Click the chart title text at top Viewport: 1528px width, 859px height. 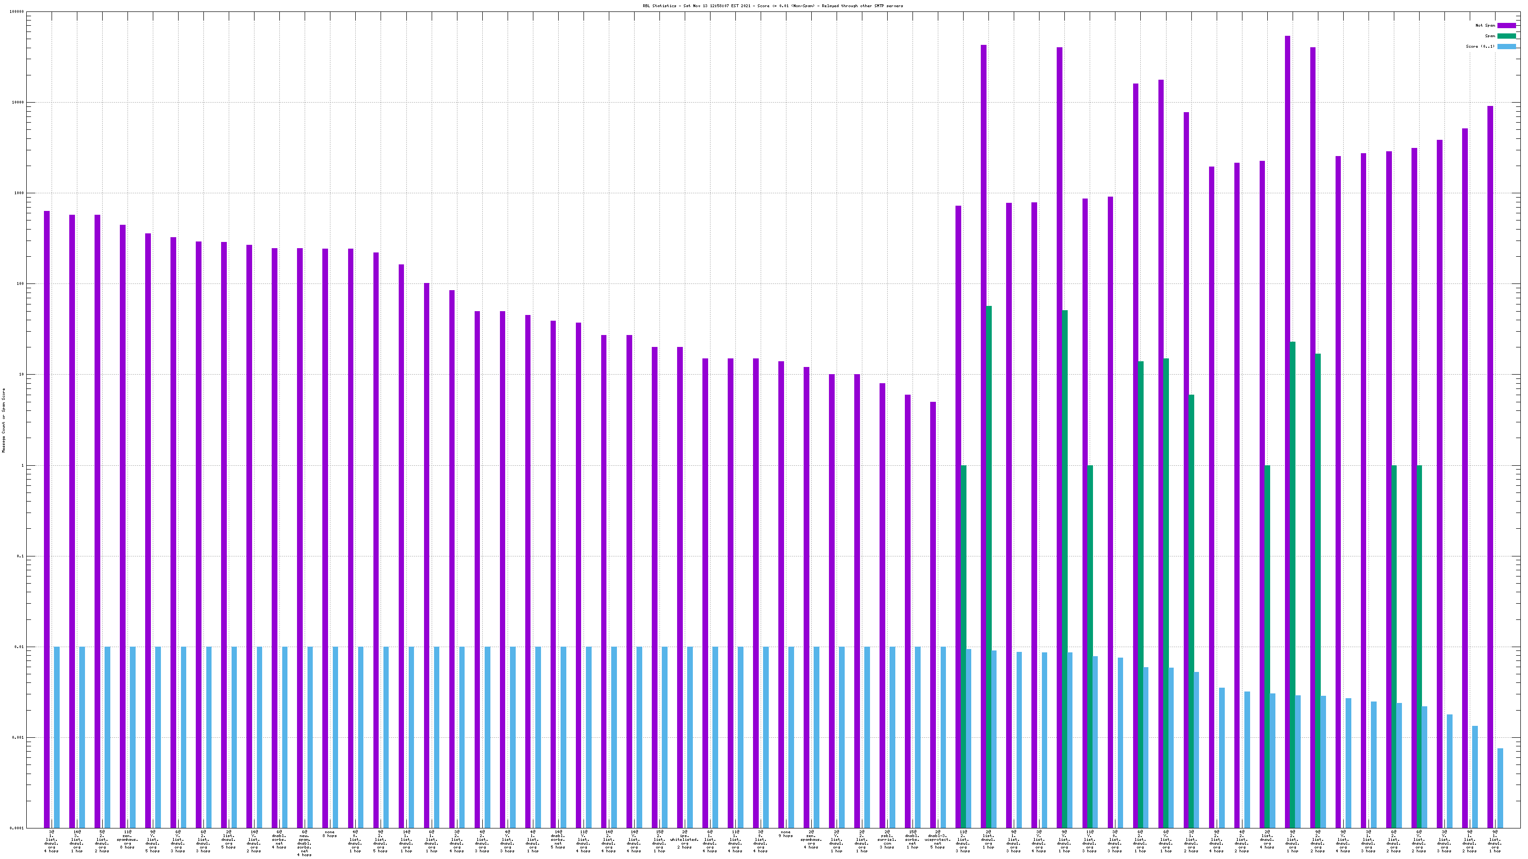pyautogui.click(x=772, y=6)
